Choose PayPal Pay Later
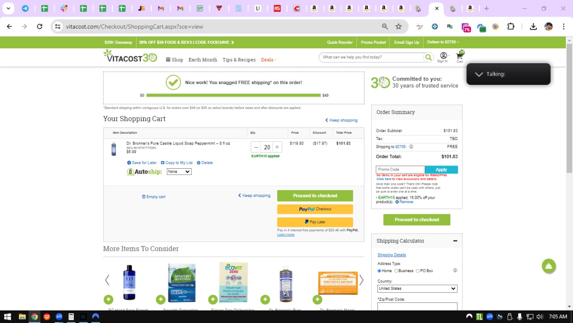 click(315, 222)
